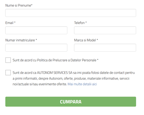
Task: Open the Mai multe detalii aici link
Action: tap(82, 84)
